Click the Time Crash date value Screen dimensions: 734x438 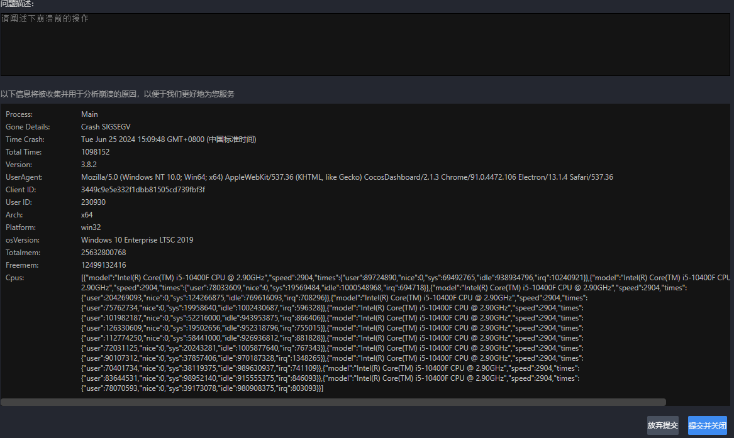tap(169, 140)
